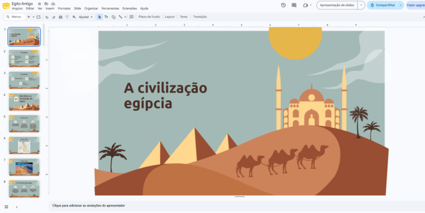This screenshot has height=213, width=425.
Task: Click the Plano de fundo button
Action: click(x=149, y=17)
